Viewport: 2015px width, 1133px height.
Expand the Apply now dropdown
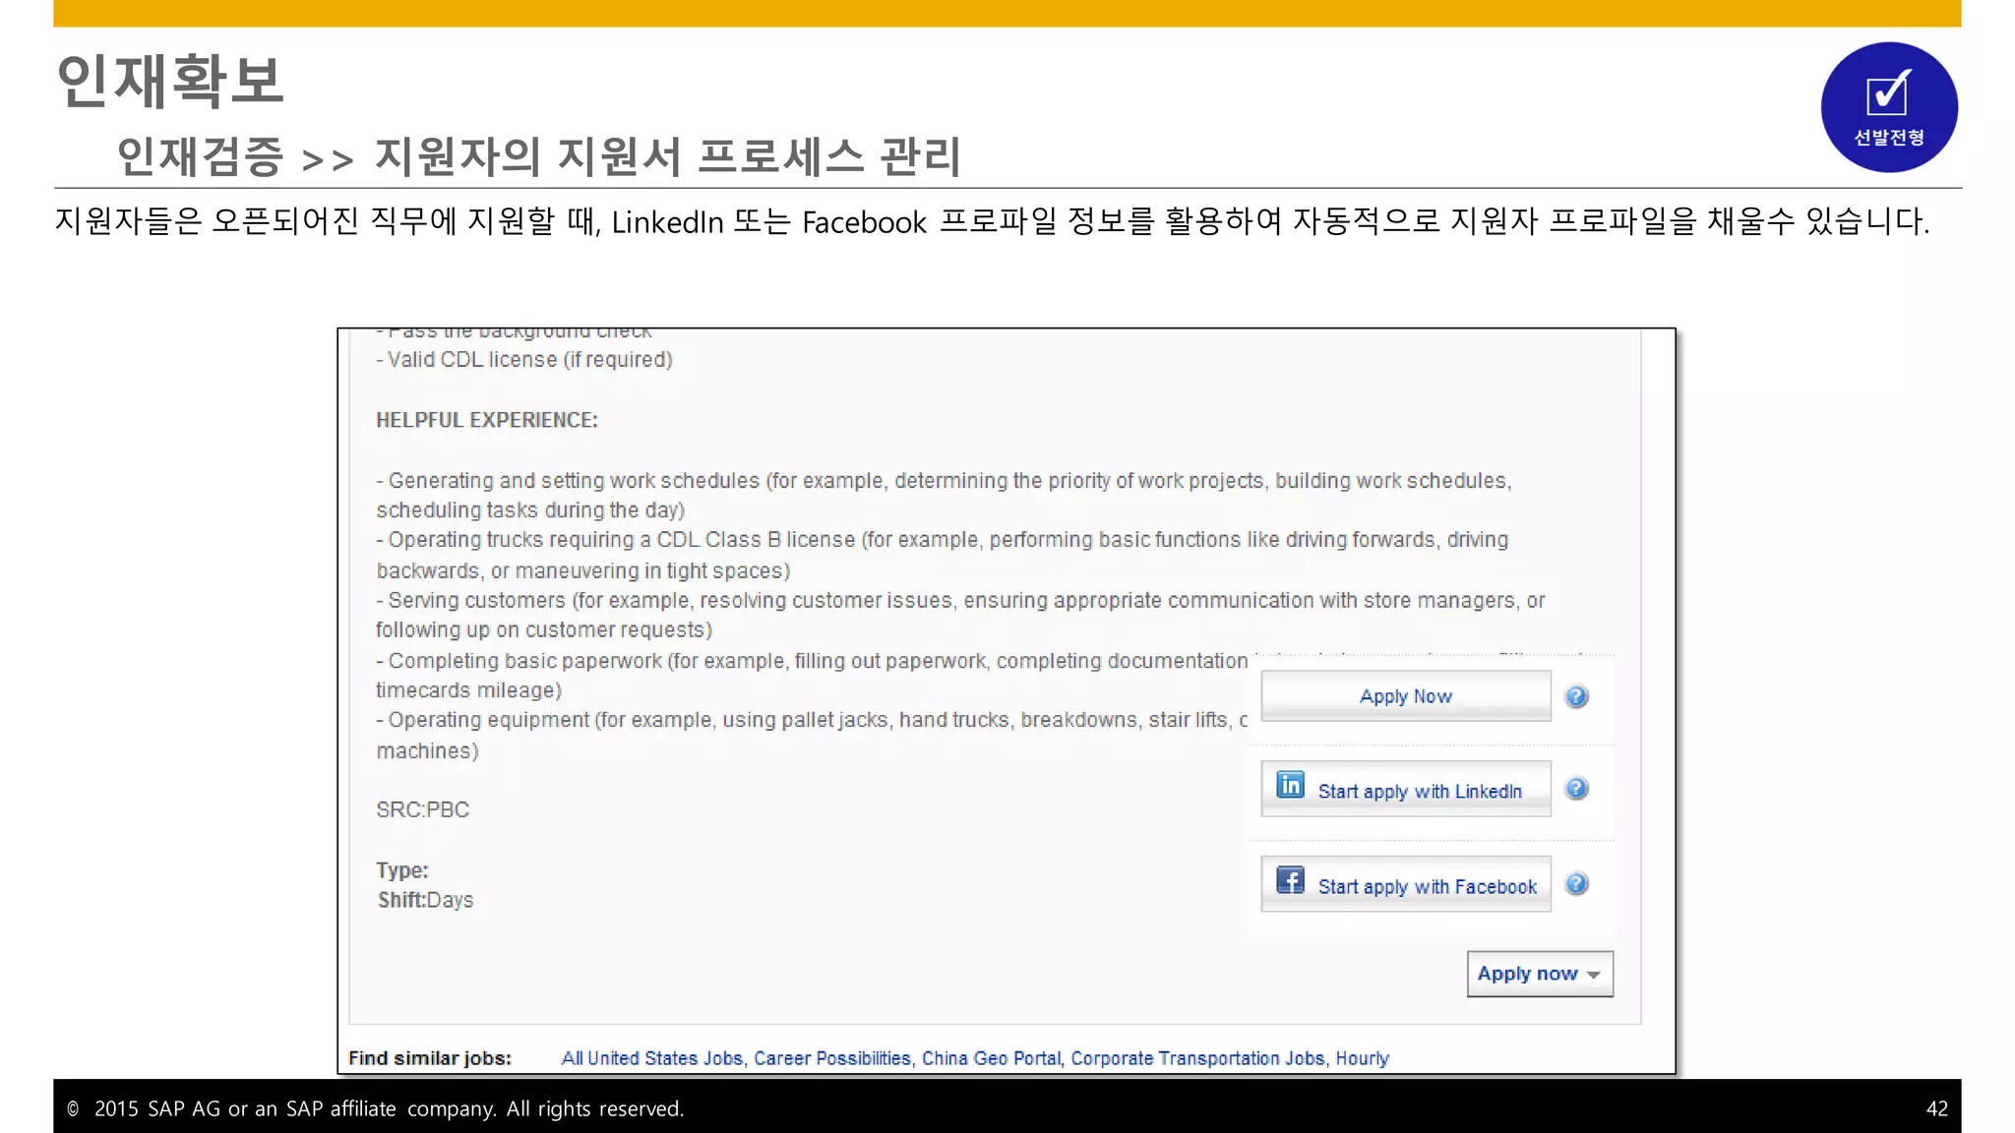(x=1539, y=974)
